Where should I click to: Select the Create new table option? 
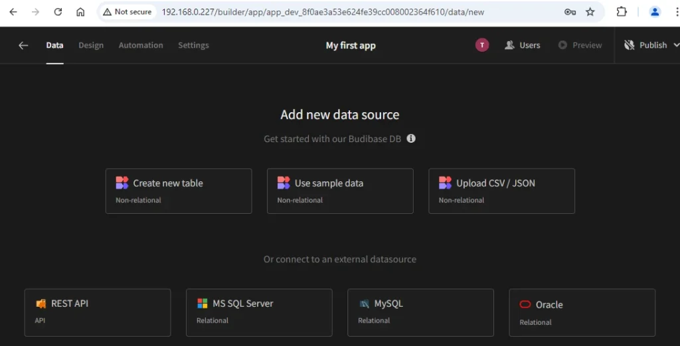(179, 191)
